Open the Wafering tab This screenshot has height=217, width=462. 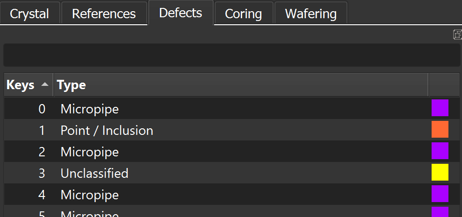[x=311, y=14]
